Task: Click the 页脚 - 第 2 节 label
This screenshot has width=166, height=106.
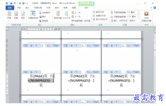Action: (31, 72)
